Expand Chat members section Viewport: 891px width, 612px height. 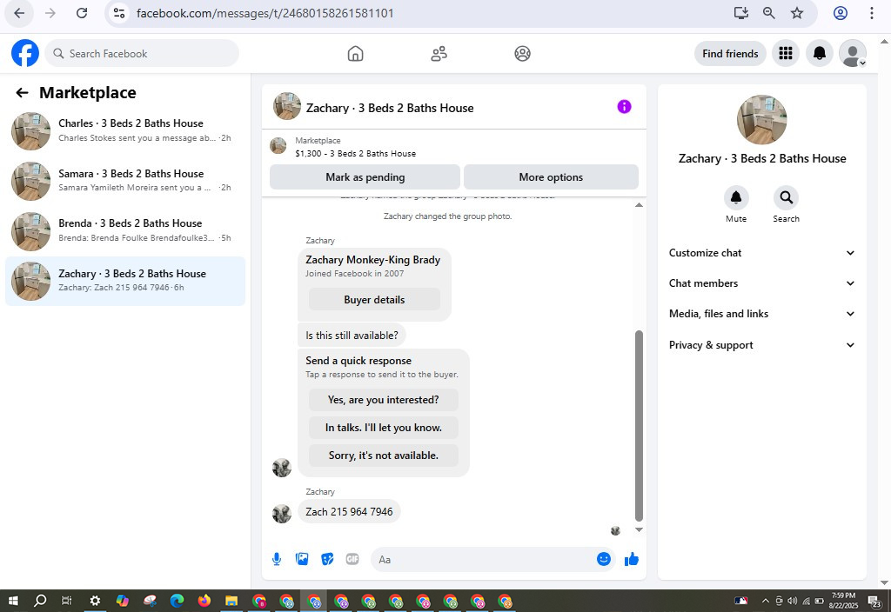[x=761, y=283]
